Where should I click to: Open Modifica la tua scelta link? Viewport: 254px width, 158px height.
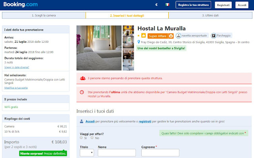pyautogui.click(x=16, y=88)
